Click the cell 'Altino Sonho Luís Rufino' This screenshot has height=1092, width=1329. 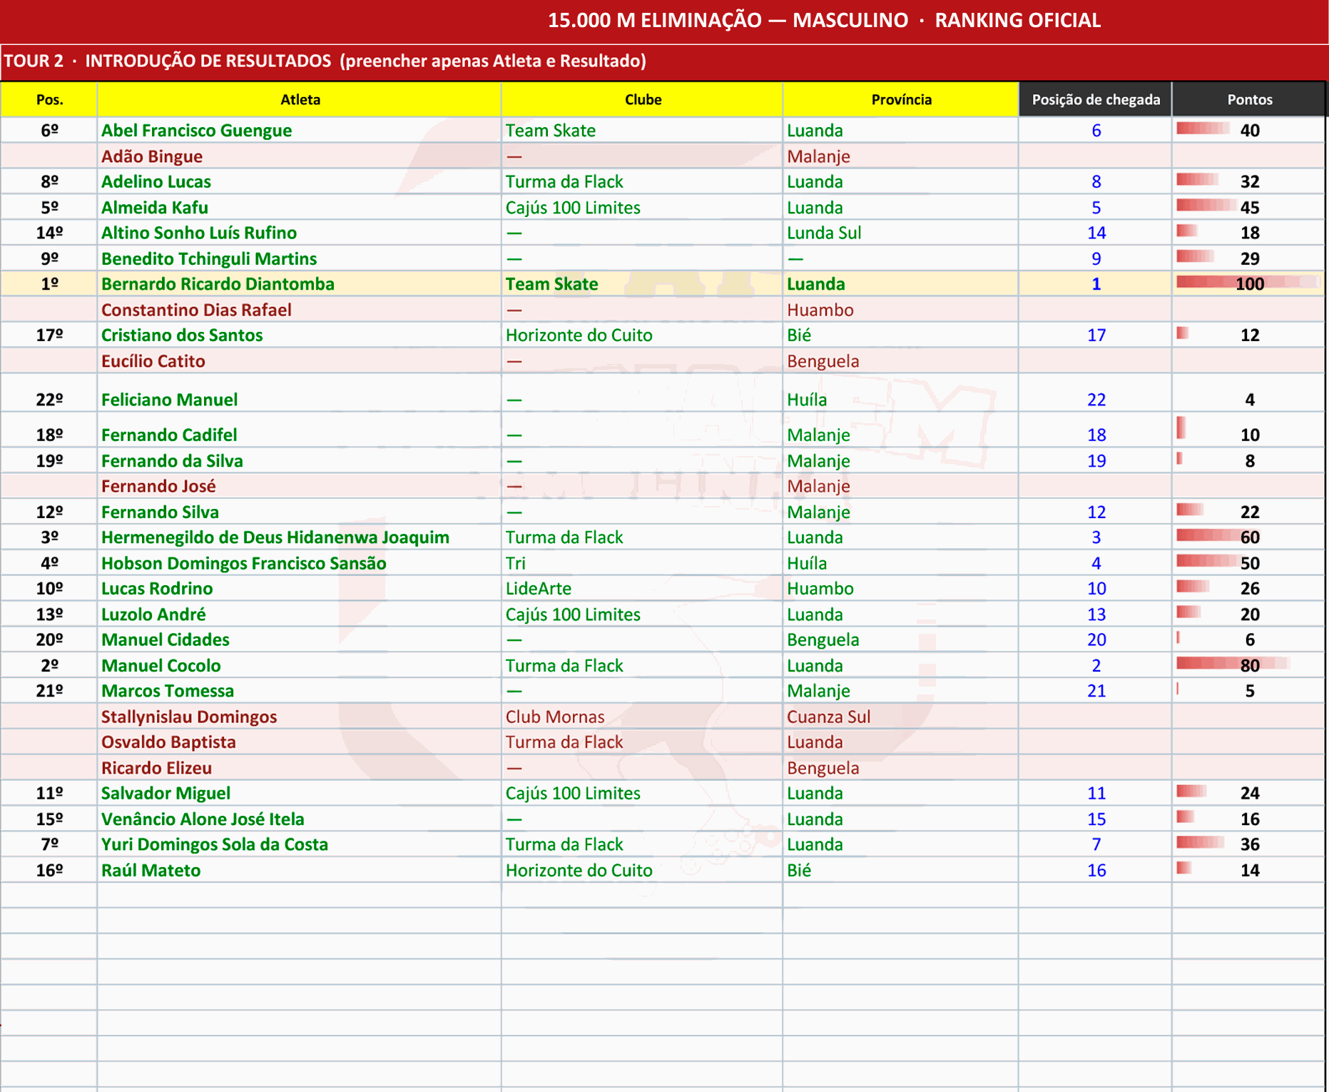300,233
